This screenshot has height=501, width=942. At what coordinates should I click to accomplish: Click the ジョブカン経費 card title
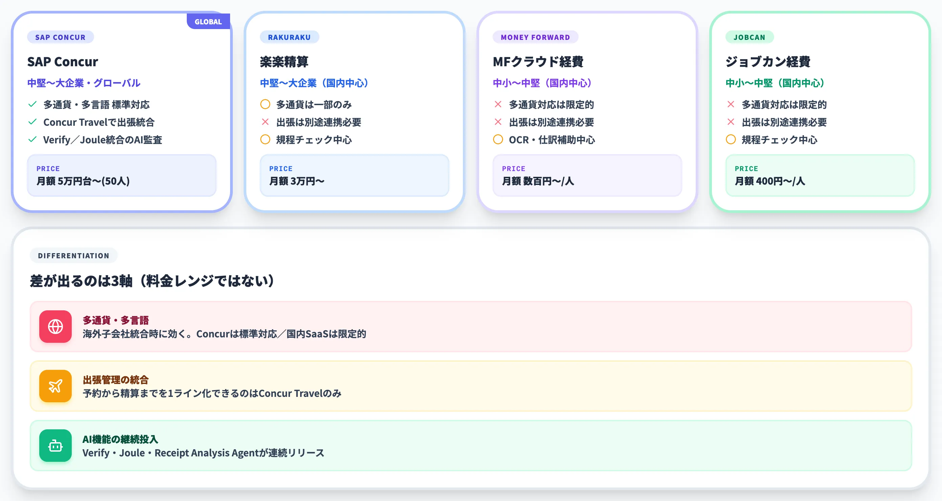(x=768, y=62)
